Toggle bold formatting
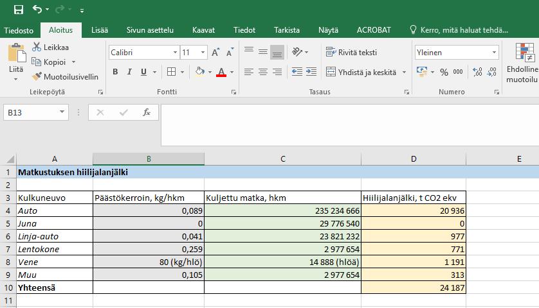Viewport: 539px width, 308px height. point(115,72)
